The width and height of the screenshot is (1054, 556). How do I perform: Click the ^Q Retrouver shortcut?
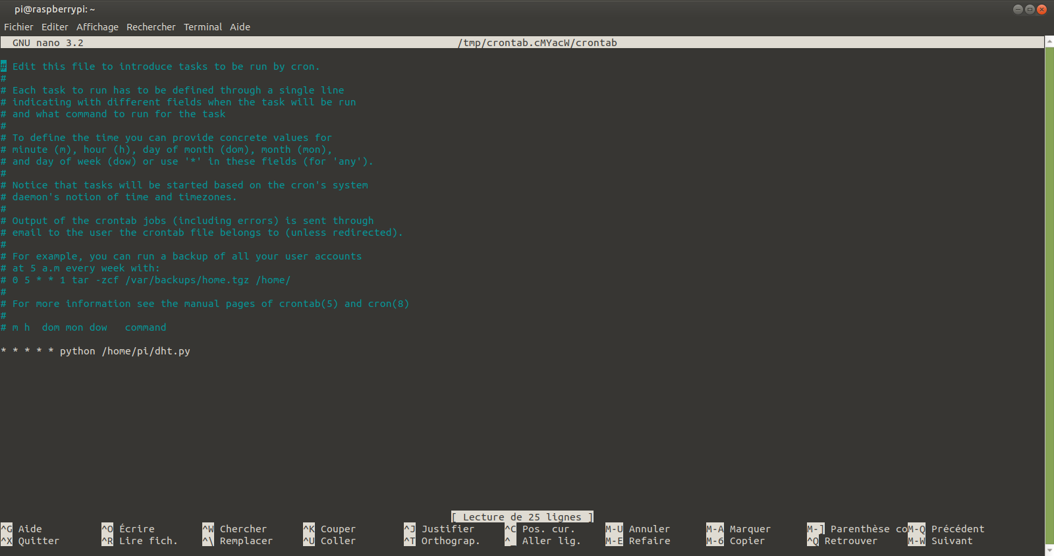point(843,541)
